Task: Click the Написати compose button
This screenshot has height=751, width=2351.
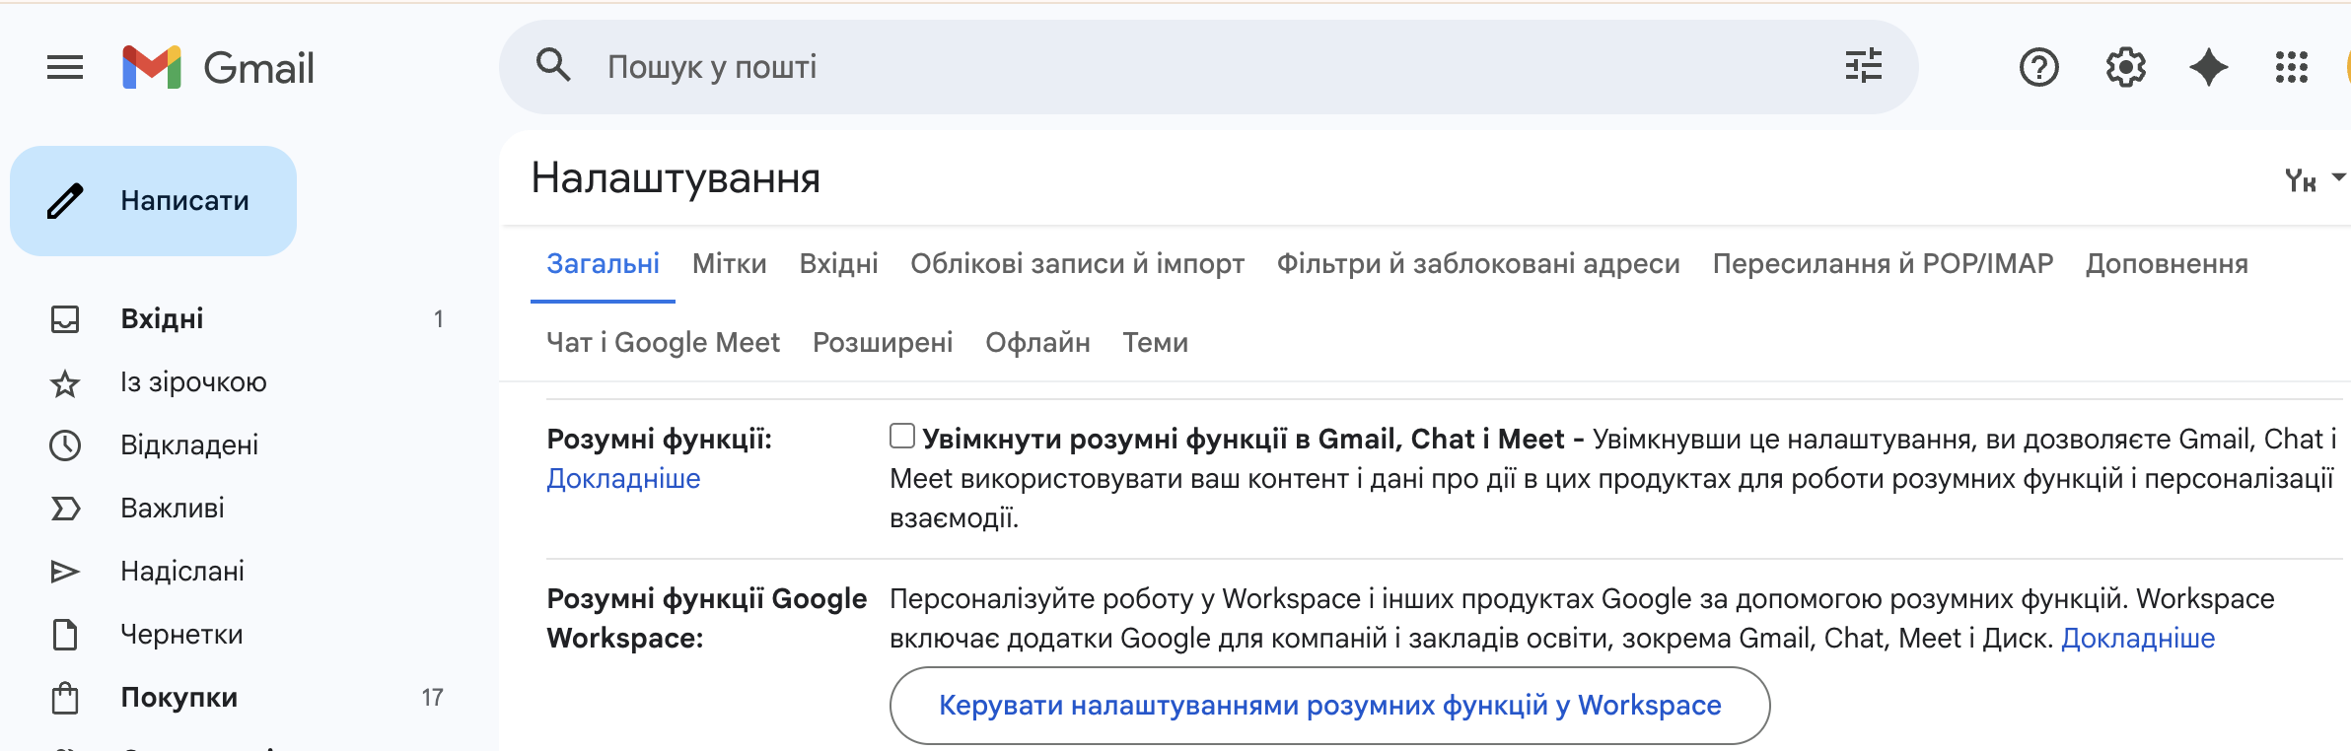Action: point(154,201)
